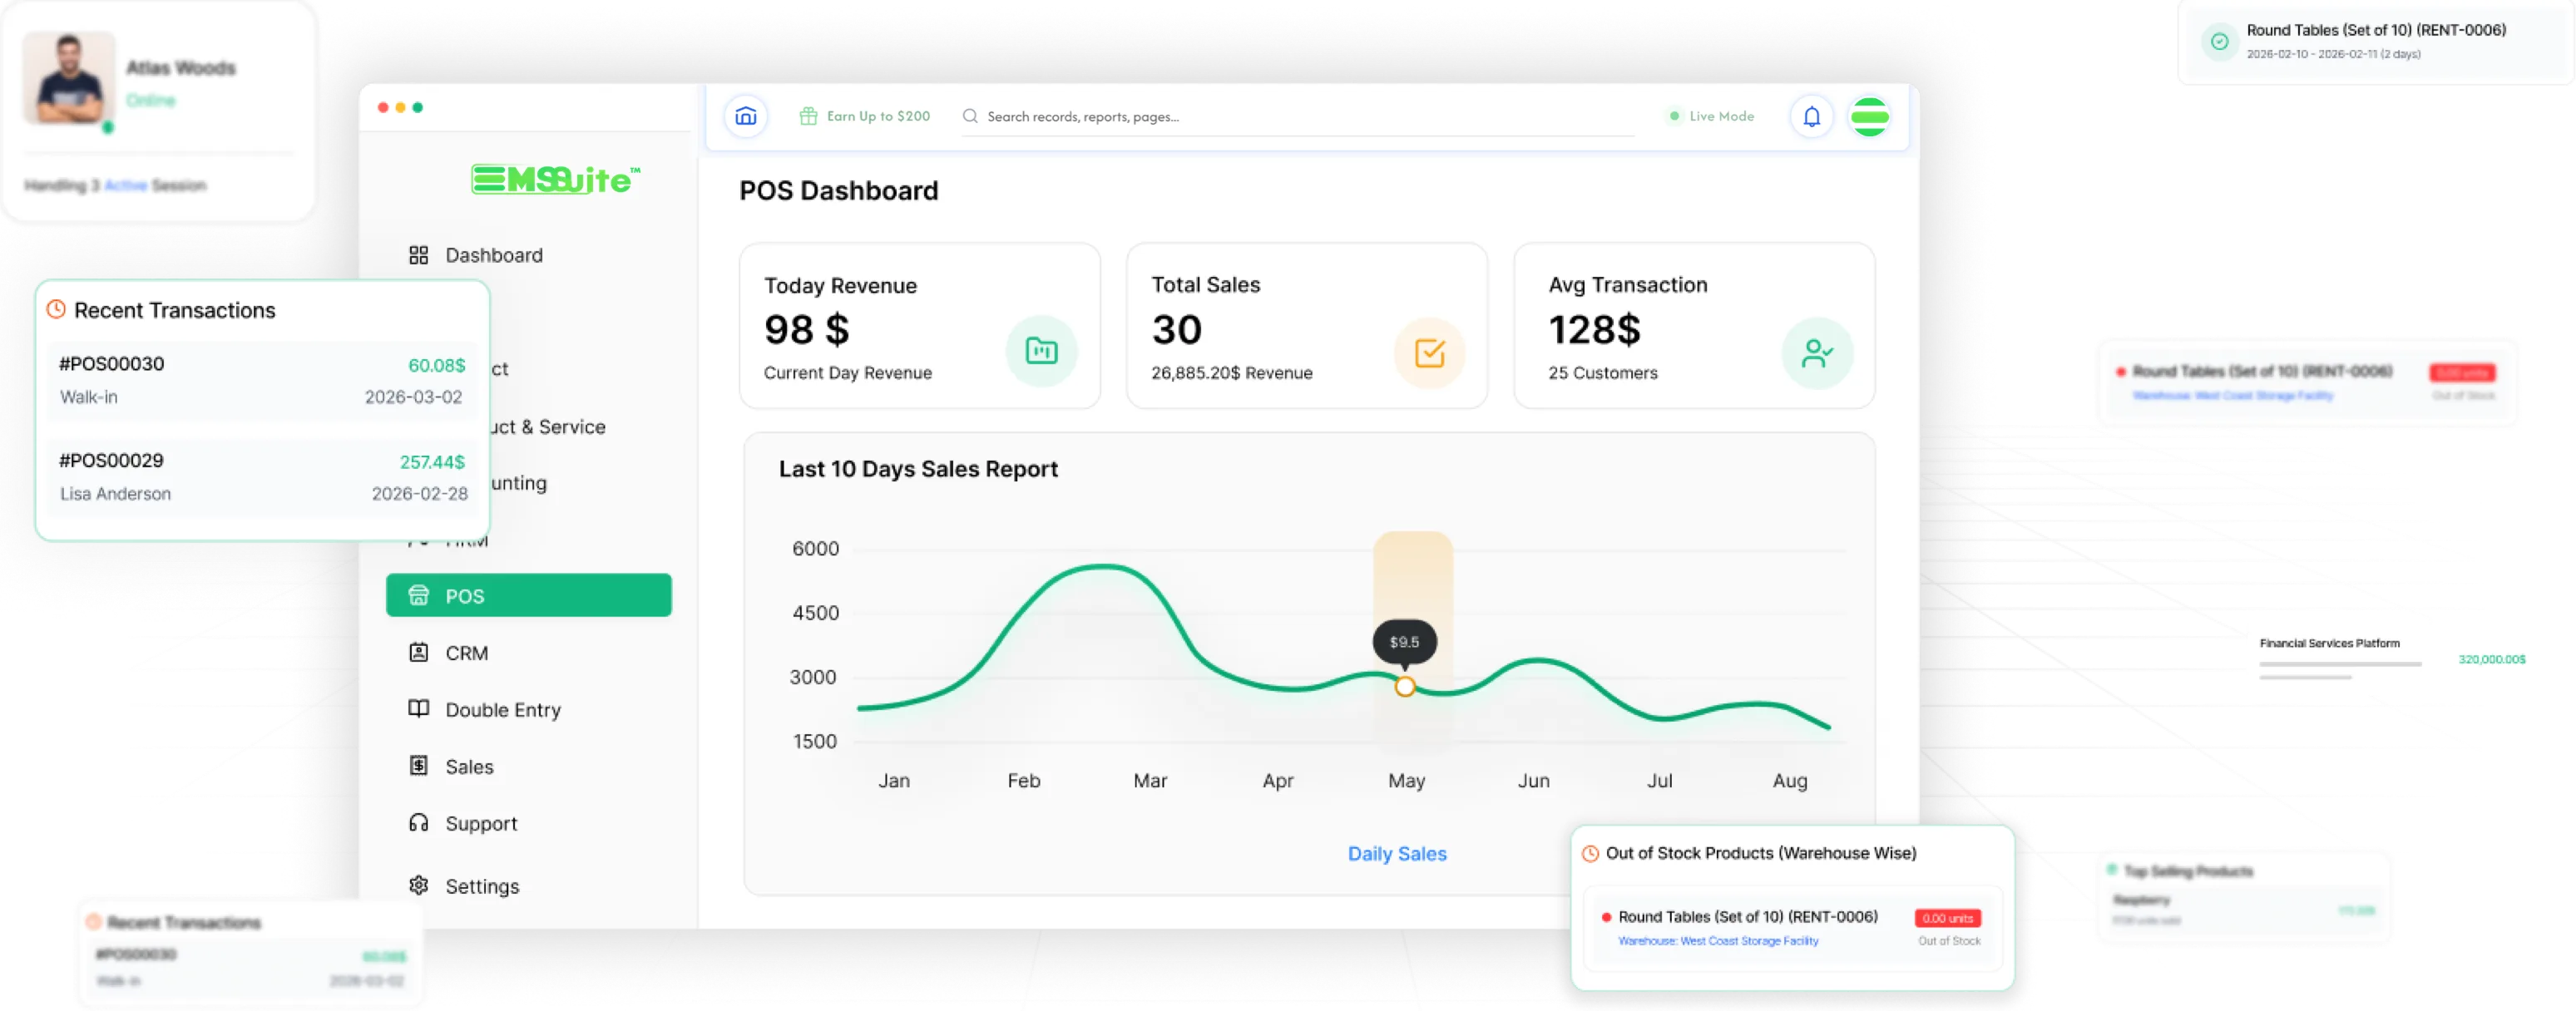Click the clock icon beside Out of Stock Products
Viewport: 2576px width, 1011px height.
(x=1590, y=853)
